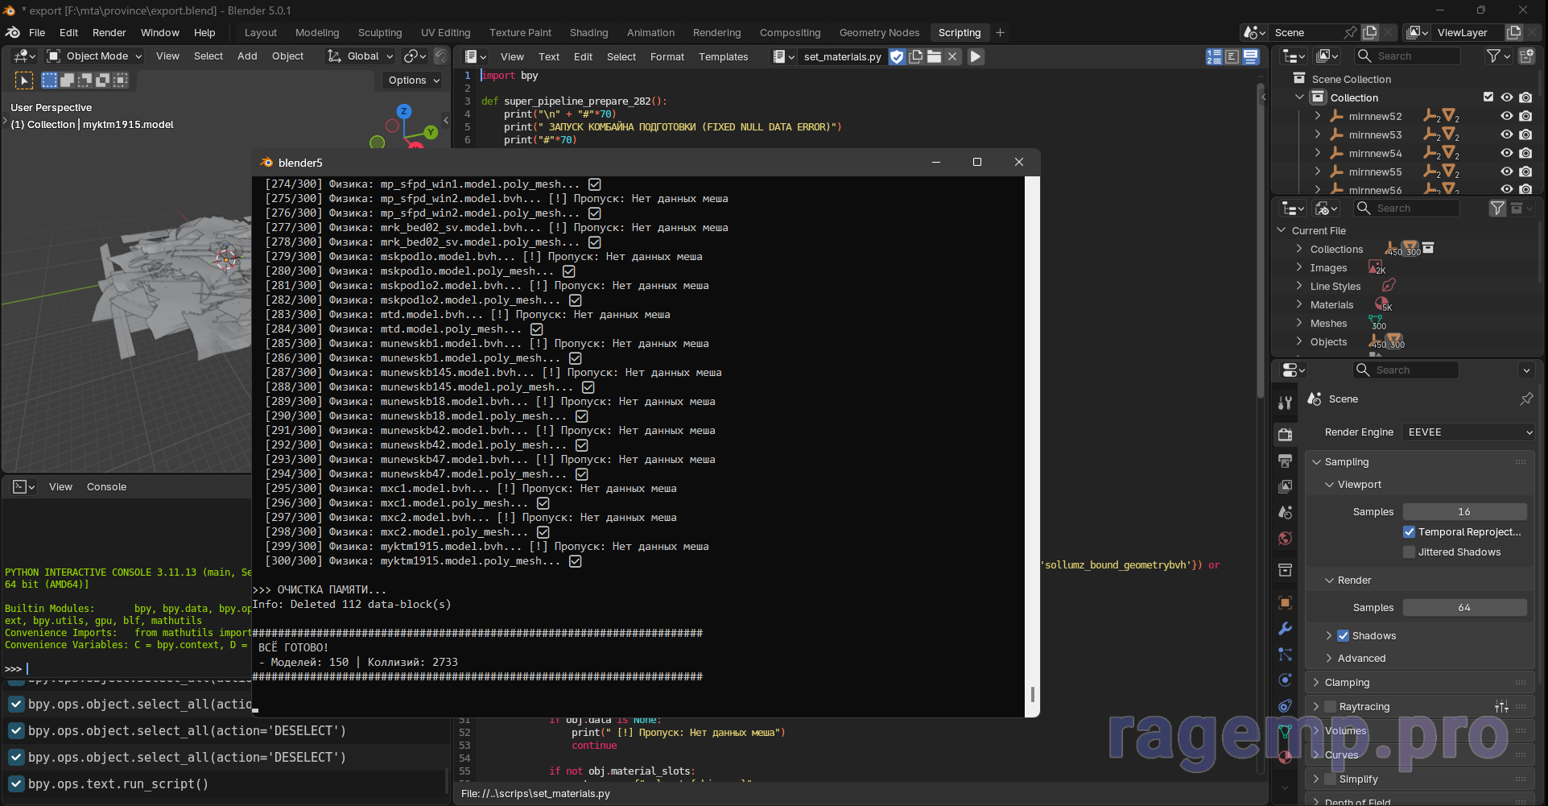Open the Output properties printer tab

click(1285, 461)
